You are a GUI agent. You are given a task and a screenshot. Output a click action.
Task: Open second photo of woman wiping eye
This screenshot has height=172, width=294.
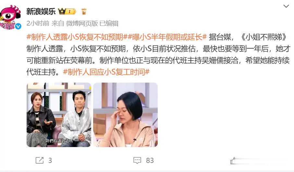[126, 115]
